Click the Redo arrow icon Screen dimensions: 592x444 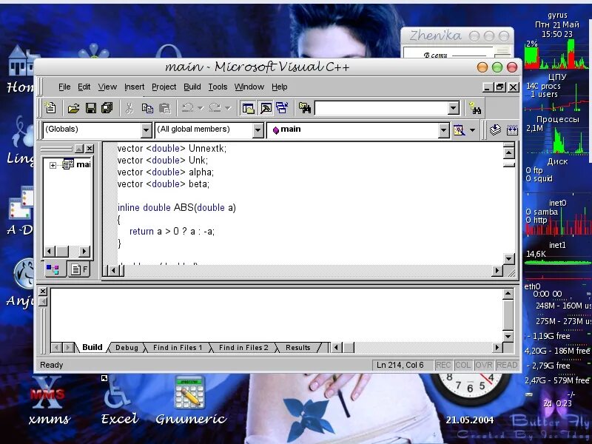coord(215,108)
